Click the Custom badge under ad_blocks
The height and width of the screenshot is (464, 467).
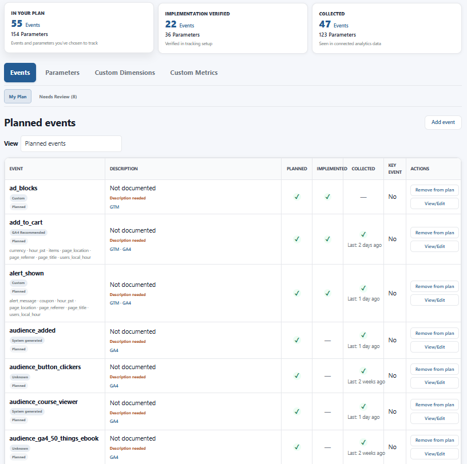(18, 198)
